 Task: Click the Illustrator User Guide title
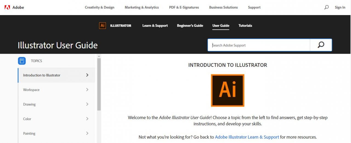point(58,45)
